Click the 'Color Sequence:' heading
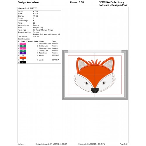Image resolution: width=146 pixels, height=146 pixels. pos(24,39)
